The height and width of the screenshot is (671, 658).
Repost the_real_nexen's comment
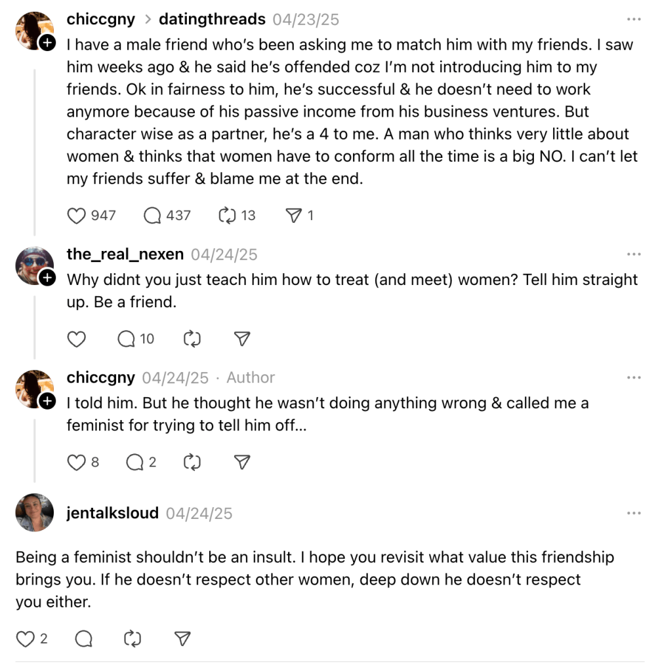coord(192,339)
